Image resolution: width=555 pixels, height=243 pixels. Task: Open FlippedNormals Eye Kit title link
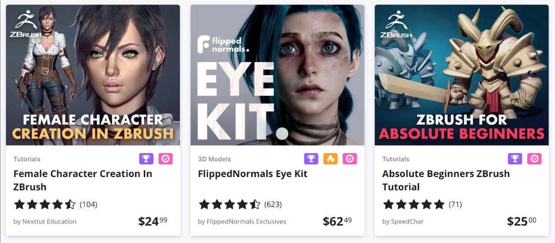point(253,174)
